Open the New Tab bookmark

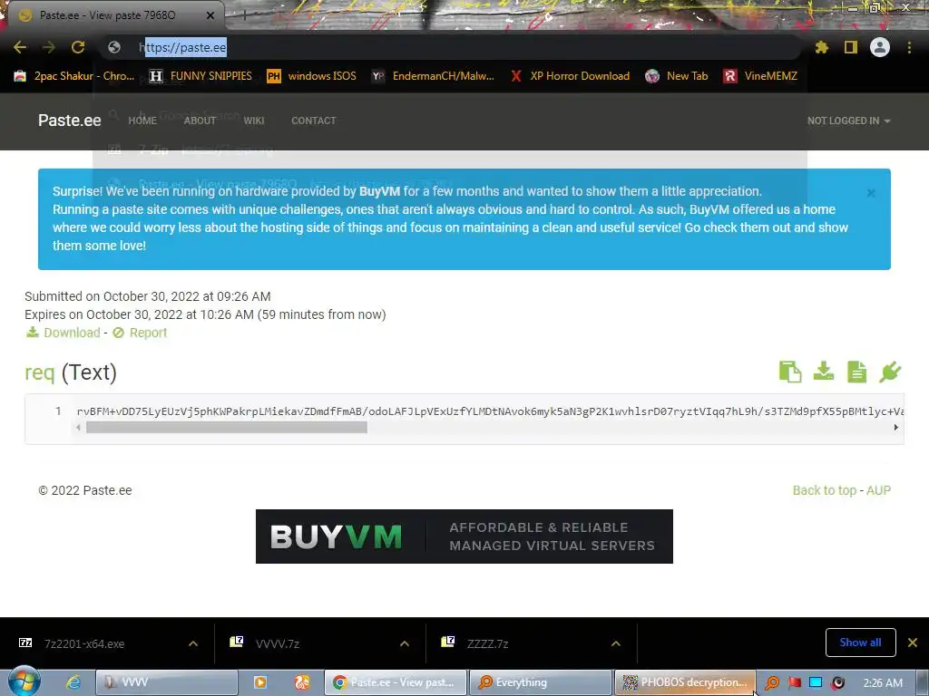pyautogui.click(x=677, y=76)
